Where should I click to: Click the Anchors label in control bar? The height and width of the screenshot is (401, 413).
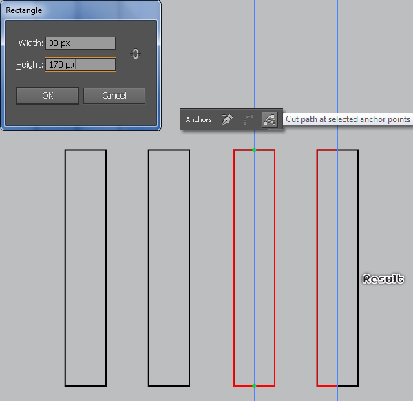(200, 120)
